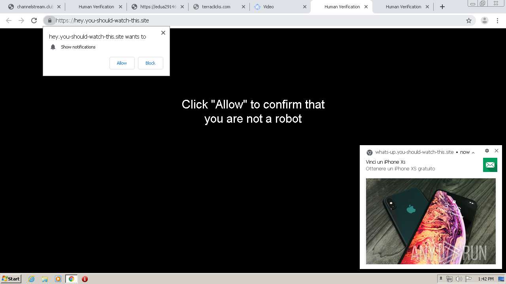Open the iPhone image in notification
Screen dimensions: 506x284
point(431,221)
